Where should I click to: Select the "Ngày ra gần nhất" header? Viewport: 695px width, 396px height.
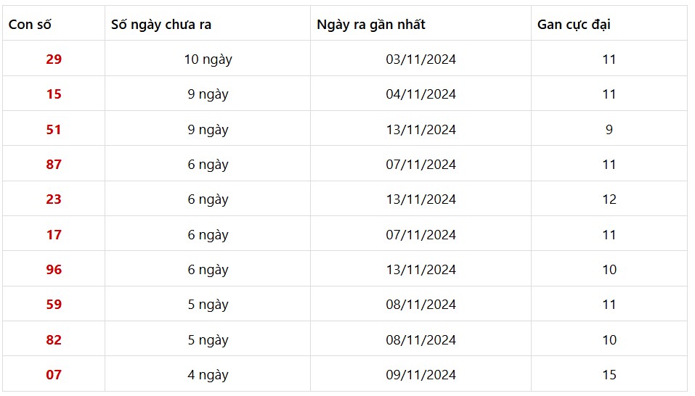(x=370, y=25)
